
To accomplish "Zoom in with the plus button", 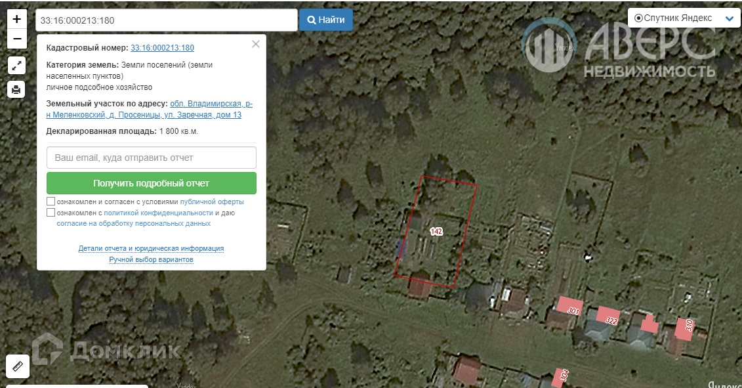I will [x=16, y=19].
